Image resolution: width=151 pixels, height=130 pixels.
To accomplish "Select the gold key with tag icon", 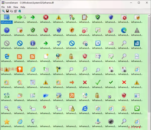I will click(59, 69).
